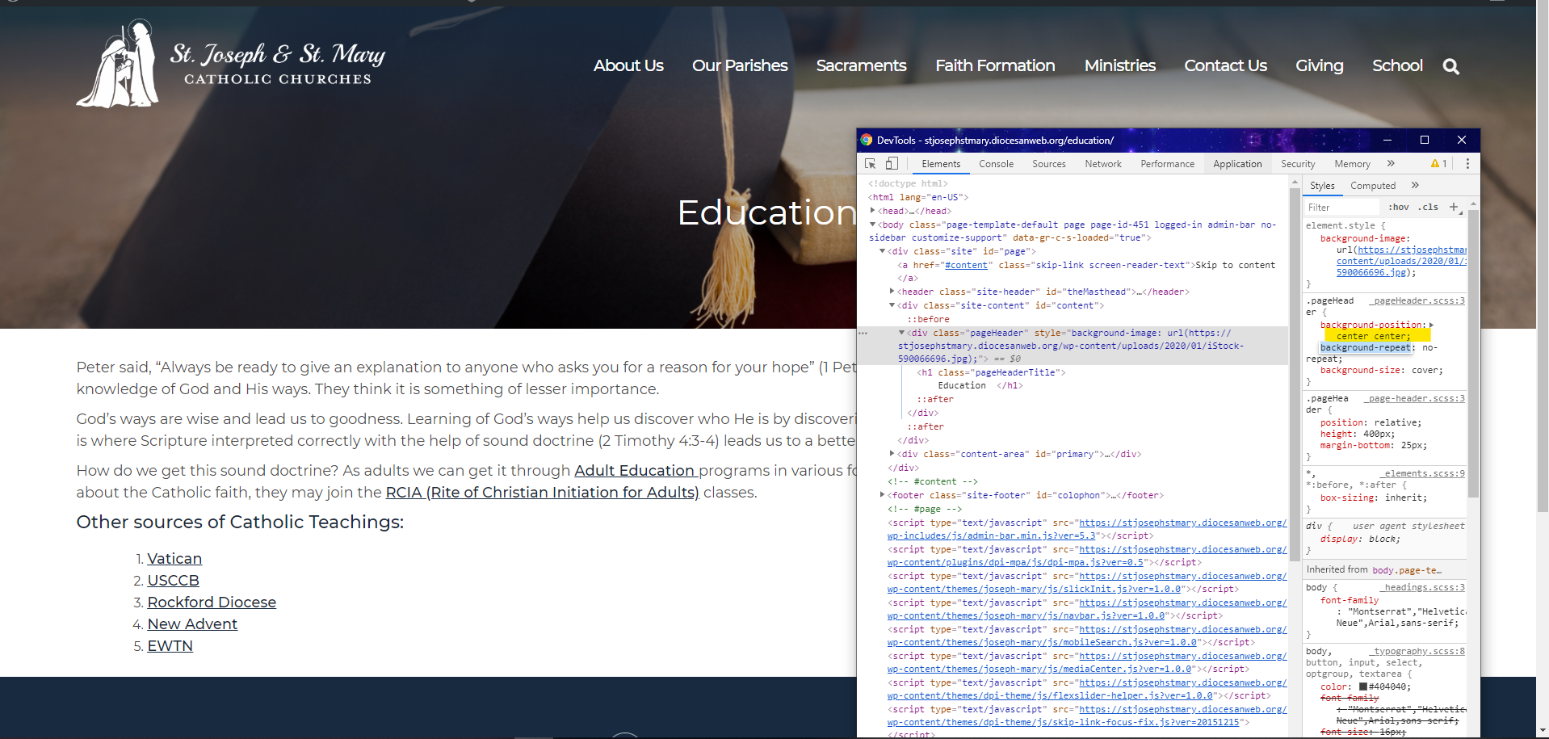Expand the footer site-footer node
The width and height of the screenshot is (1549, 739).
883,495
